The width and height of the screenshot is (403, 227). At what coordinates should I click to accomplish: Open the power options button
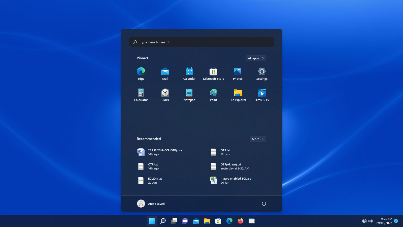coord(264,204)
